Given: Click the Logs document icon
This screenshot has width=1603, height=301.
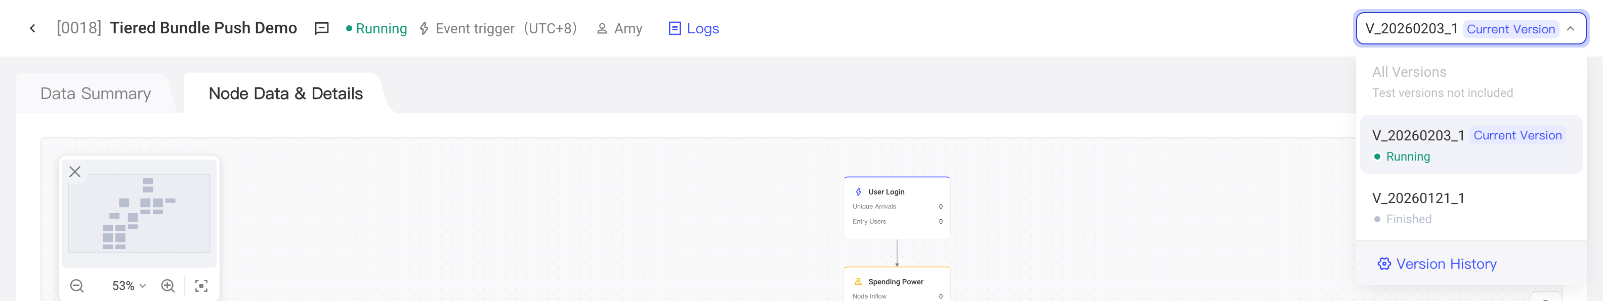Looking at the screenshot, I should click(x=674, y=29).
